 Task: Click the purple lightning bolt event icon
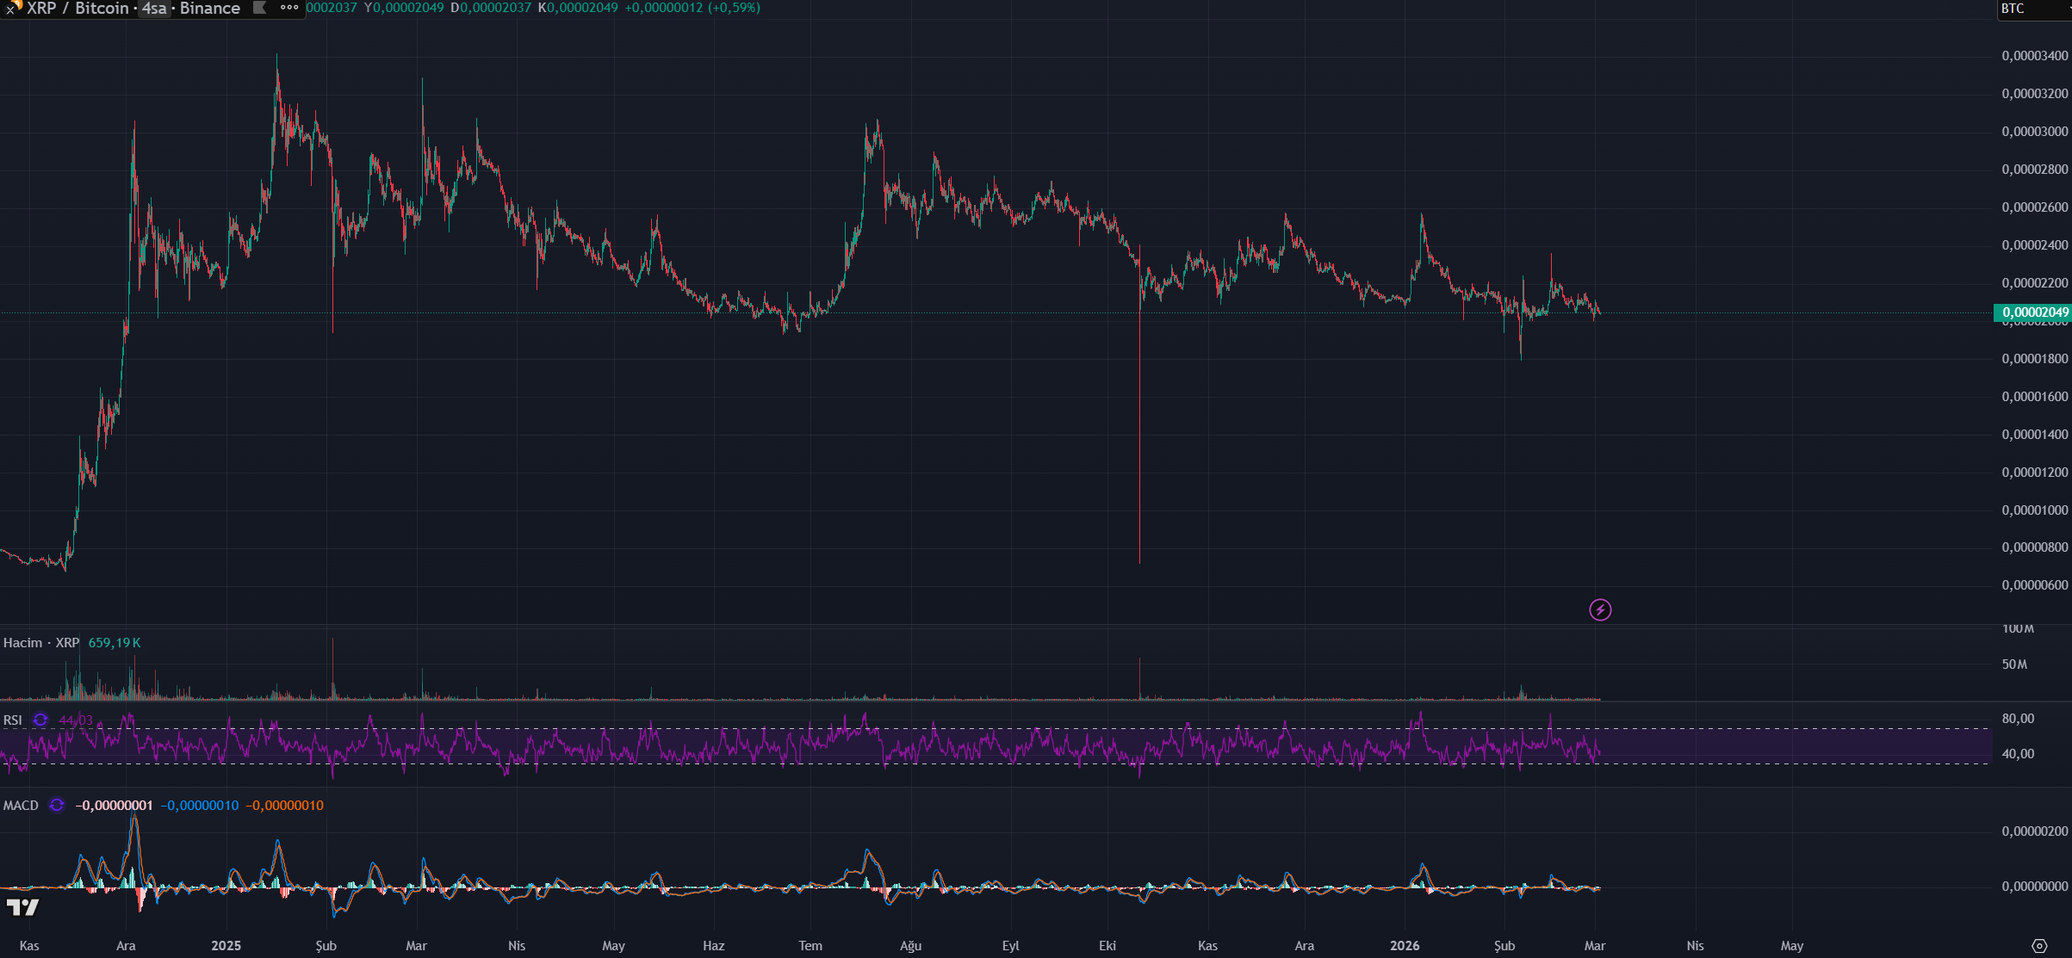click(x=1599, y=610)
